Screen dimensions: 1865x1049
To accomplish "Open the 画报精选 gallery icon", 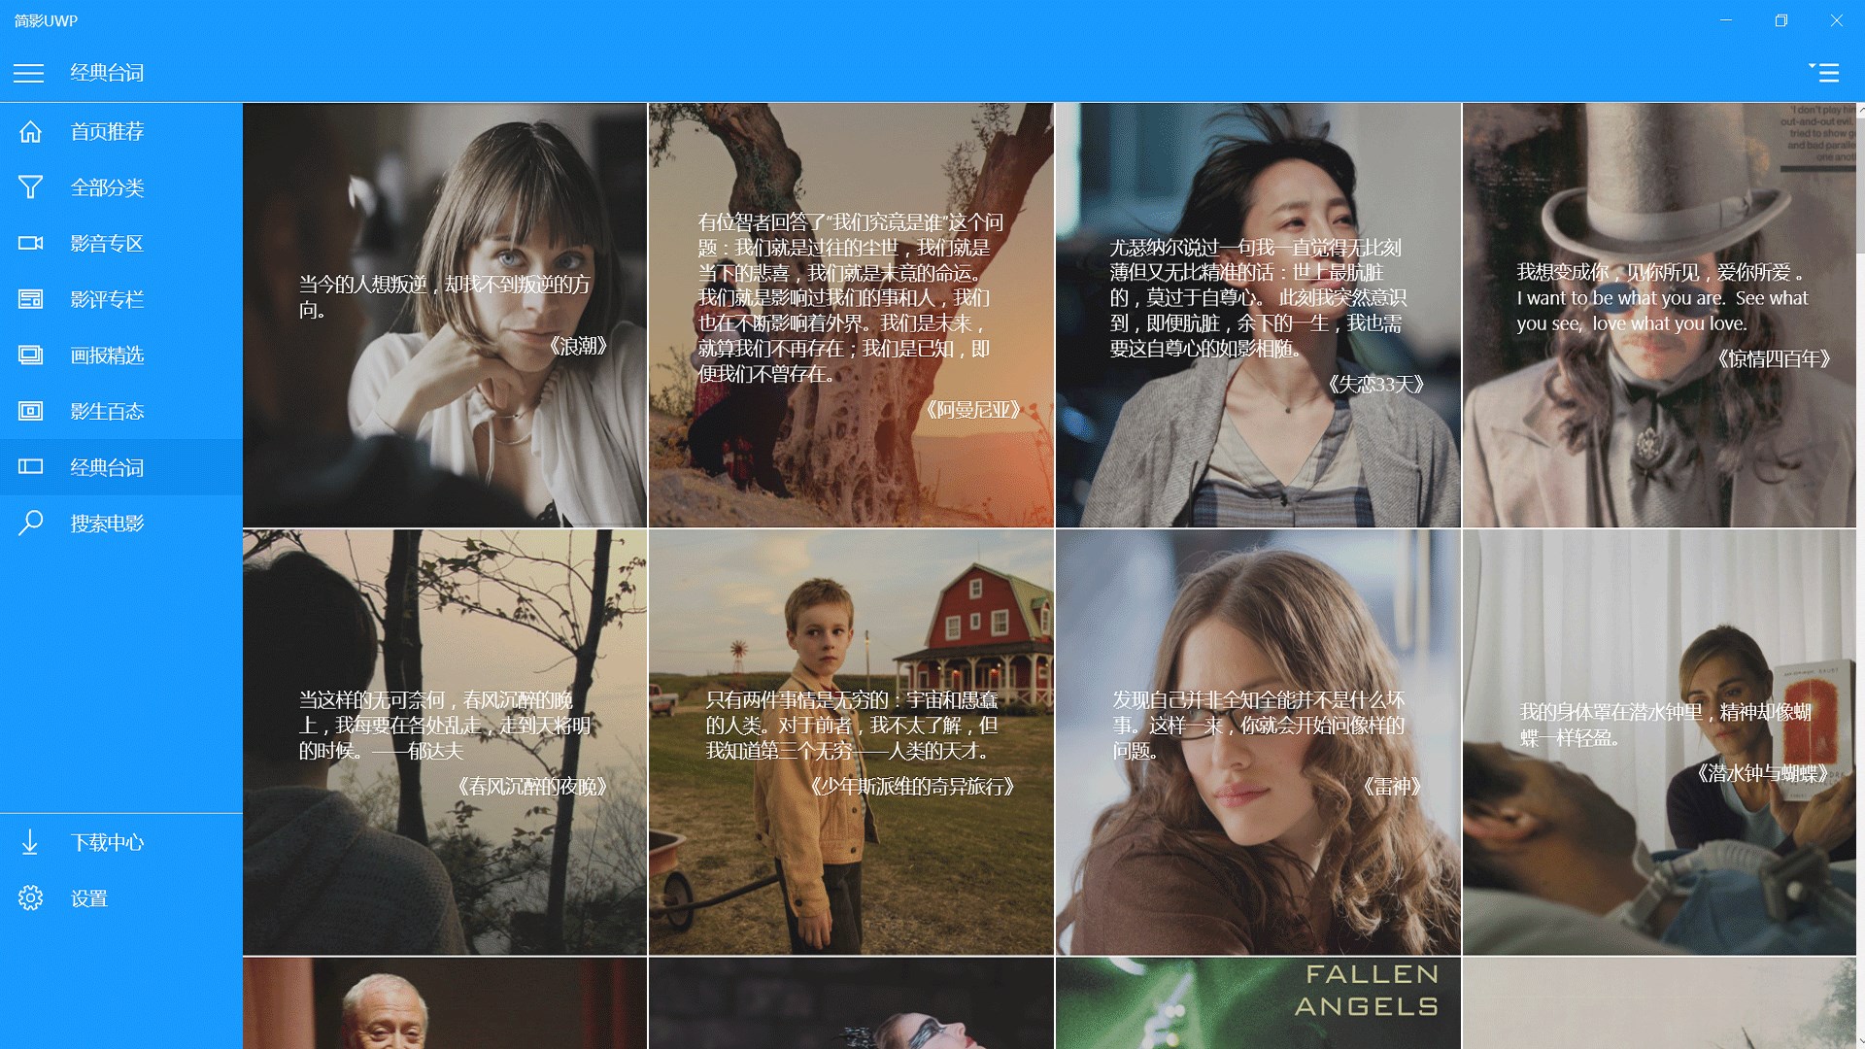I will (31, 355).
